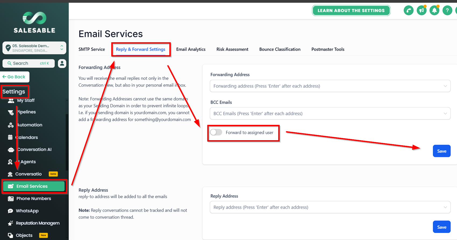Click the magnifier icon in Search box
This screenshot has width=457, height=240.
pos(9,63)
